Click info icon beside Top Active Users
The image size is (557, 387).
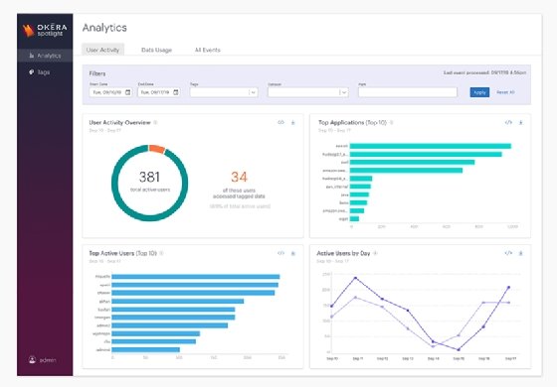[161, 253]
